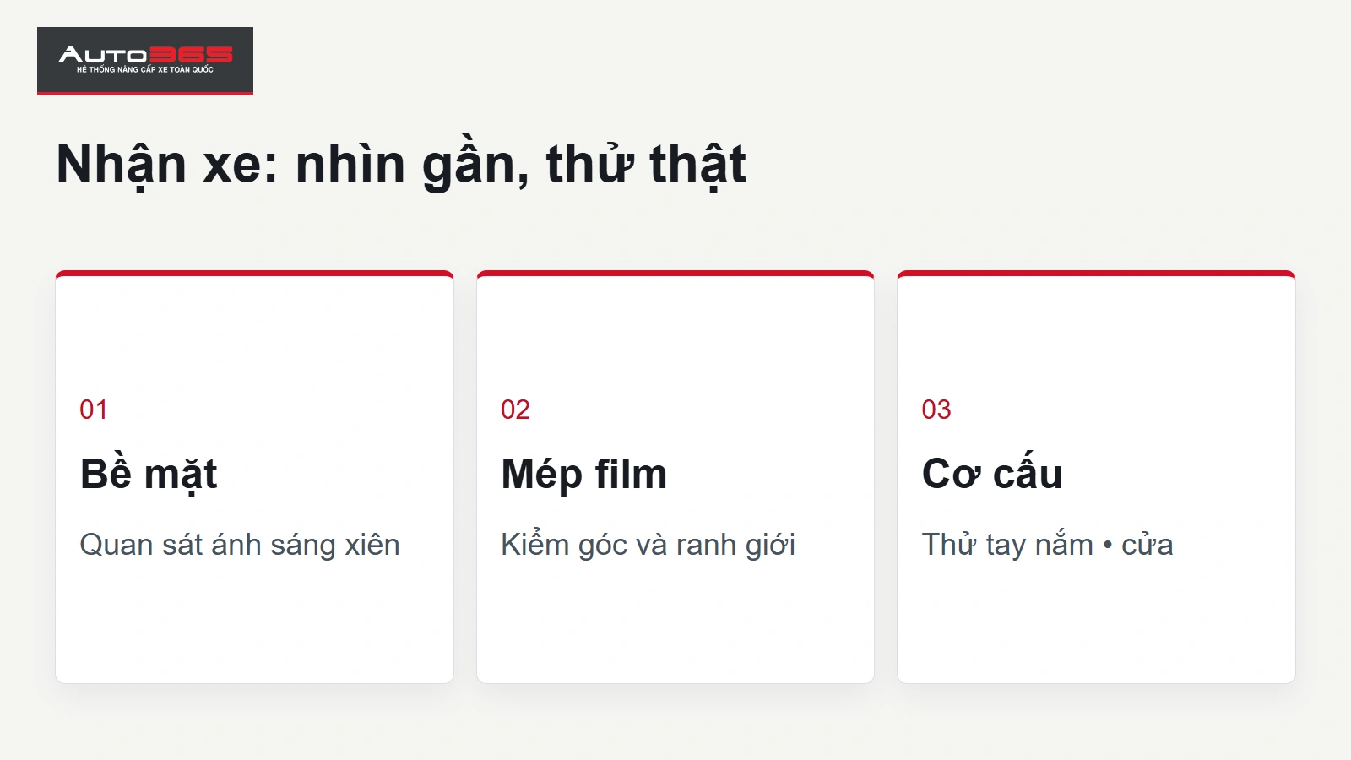The width and height of the screenshot is (1351, 760).
Task: Select the 'Mép film' card heading
Action: tap(584, 474)
